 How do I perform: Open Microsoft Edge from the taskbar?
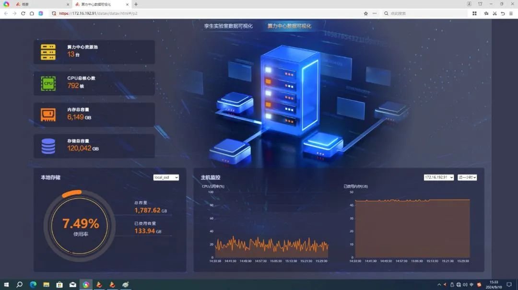point(33,284)
